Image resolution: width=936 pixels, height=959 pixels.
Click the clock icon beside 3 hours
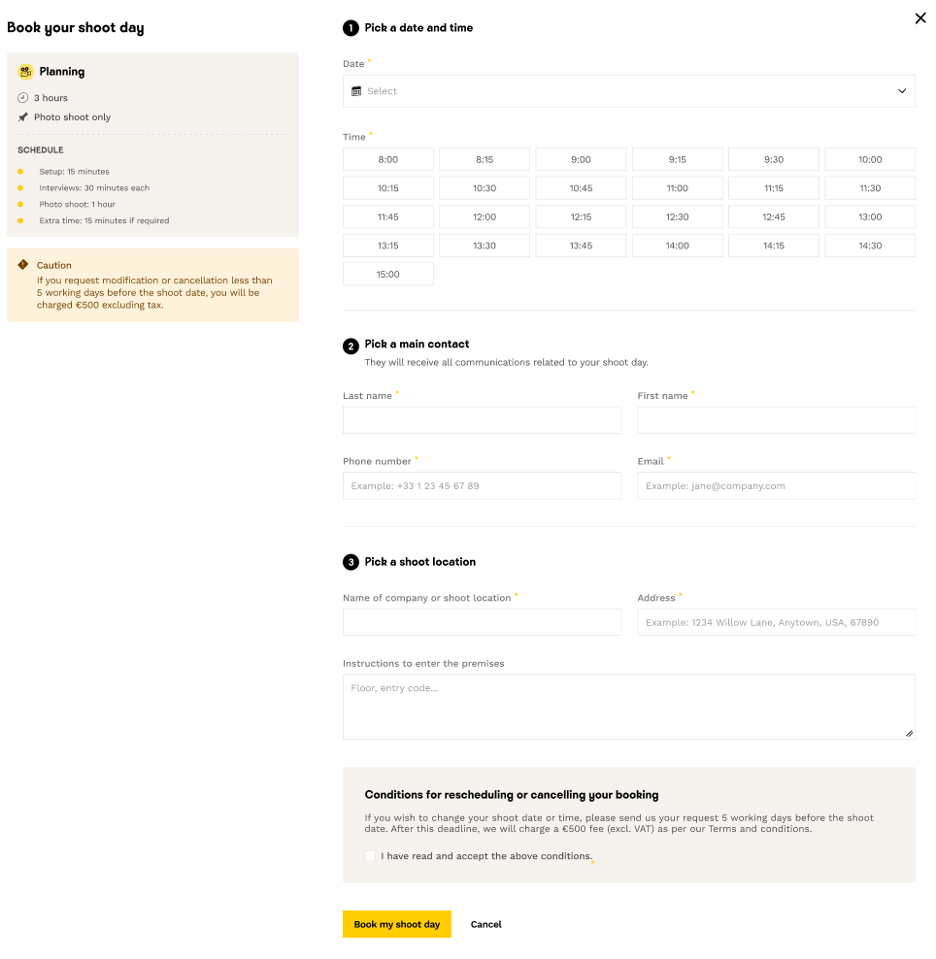[x=23, y=98]
